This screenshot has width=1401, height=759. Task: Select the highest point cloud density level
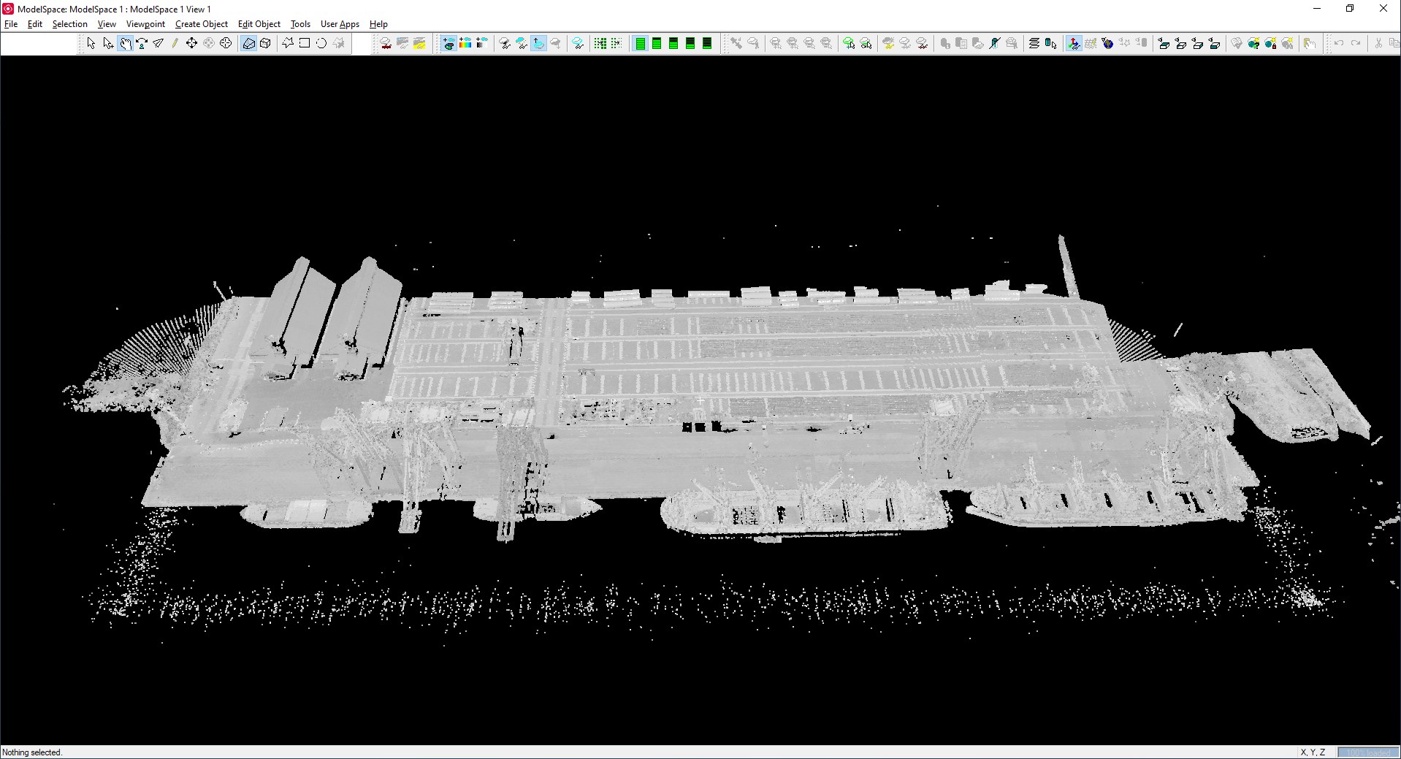(640, 43)
